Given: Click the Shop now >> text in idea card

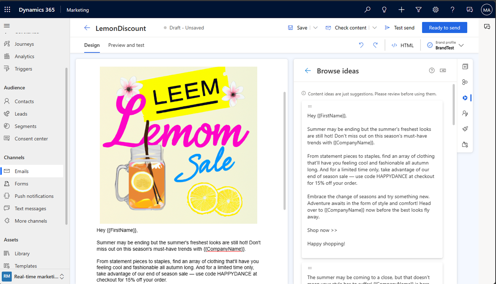Looking at the screenshot, I should (x=322, y=230).
